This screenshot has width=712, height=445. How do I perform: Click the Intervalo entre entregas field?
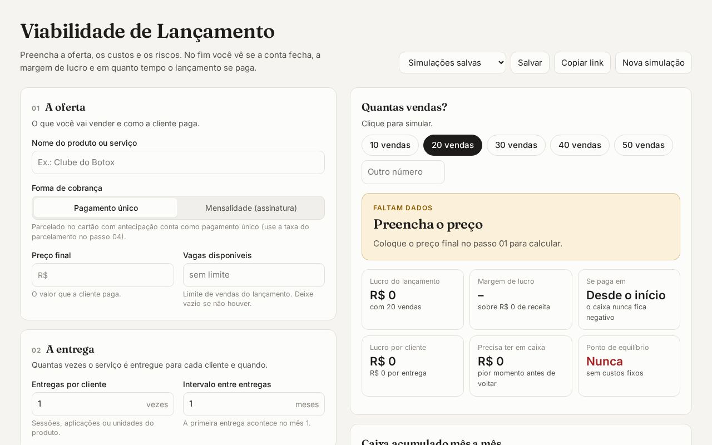pos(254,404)
